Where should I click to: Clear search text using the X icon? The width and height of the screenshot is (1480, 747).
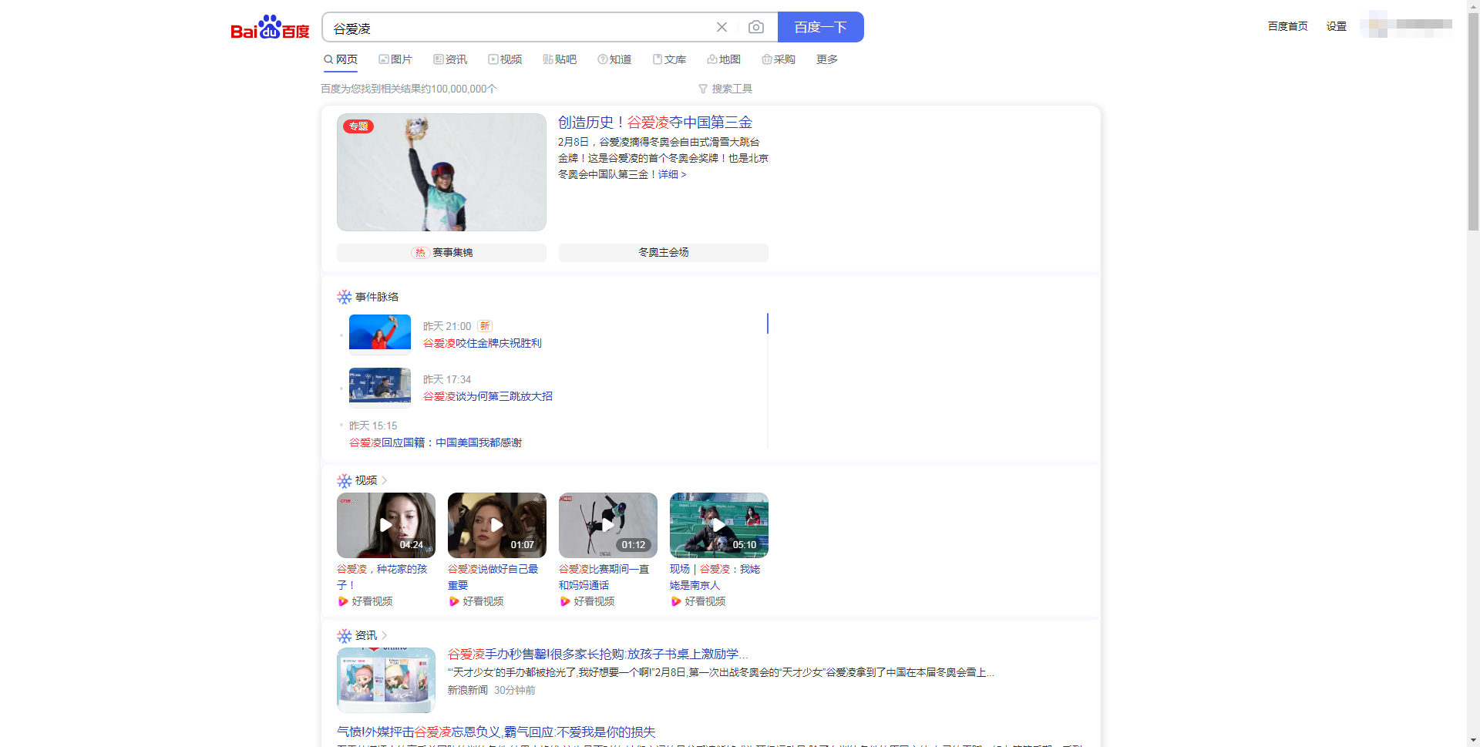pos(721,27)
